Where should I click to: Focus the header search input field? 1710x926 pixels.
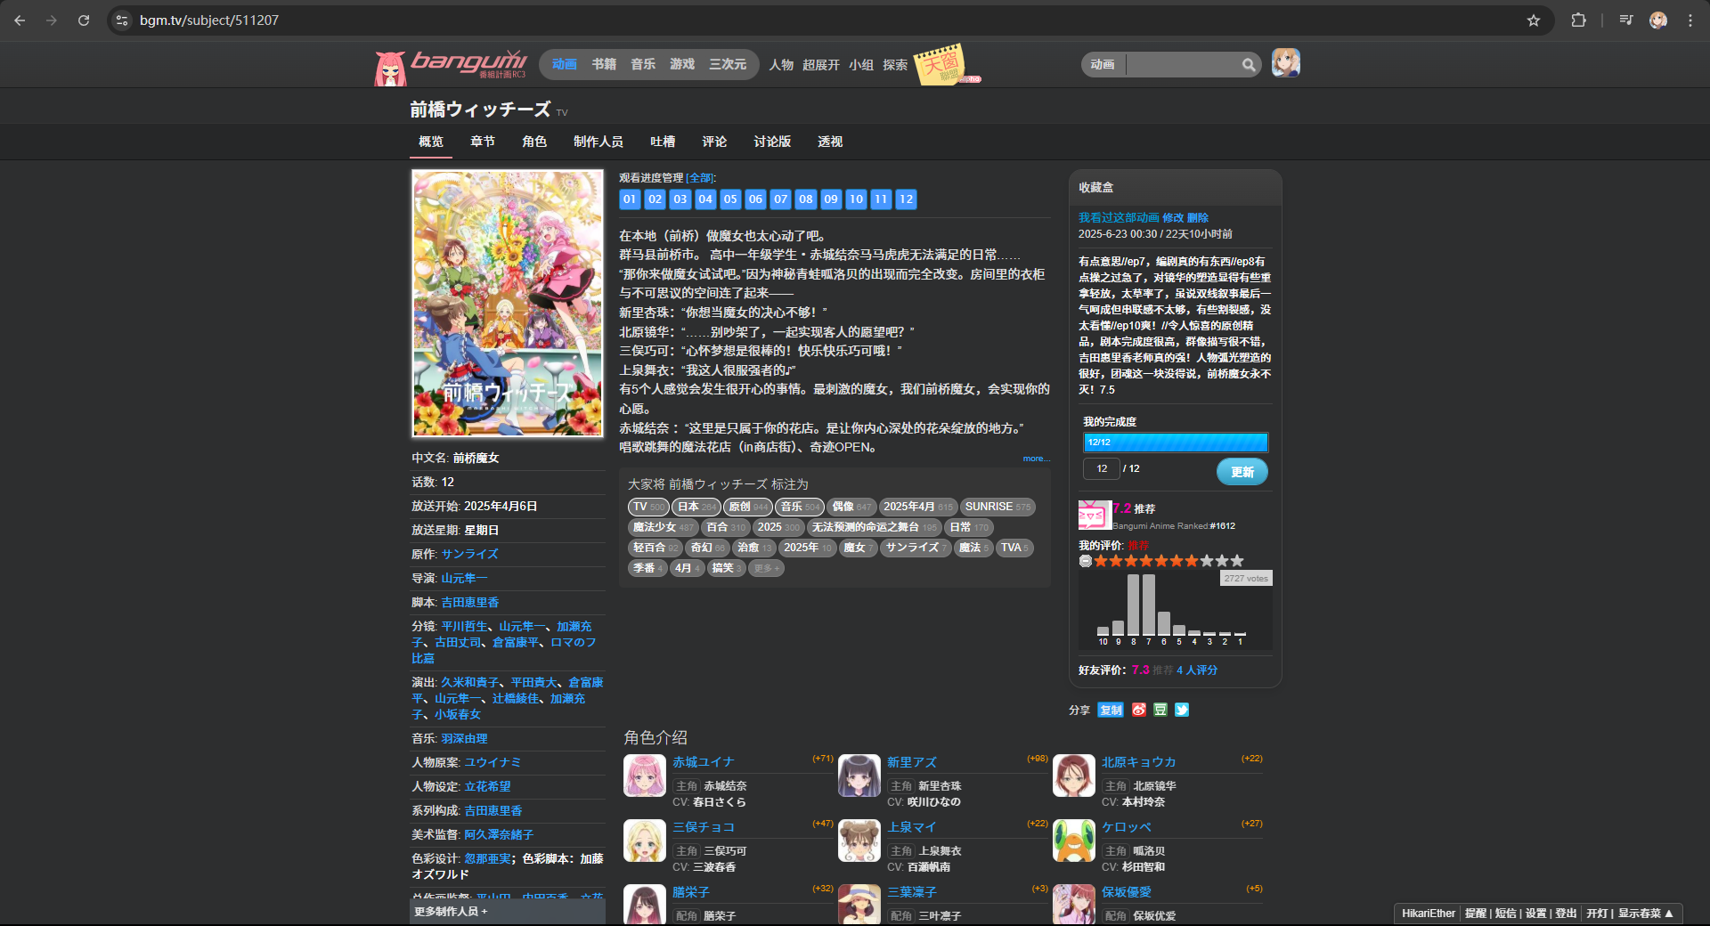[1183, 64]
